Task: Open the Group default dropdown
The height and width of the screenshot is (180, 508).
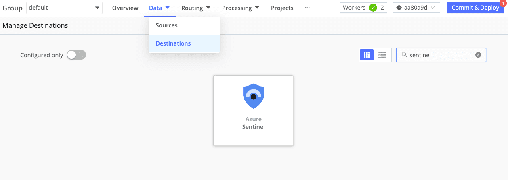Action: pos(64,8)
